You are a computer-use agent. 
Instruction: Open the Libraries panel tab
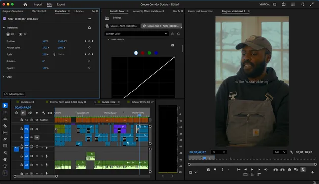coord(79,11)
